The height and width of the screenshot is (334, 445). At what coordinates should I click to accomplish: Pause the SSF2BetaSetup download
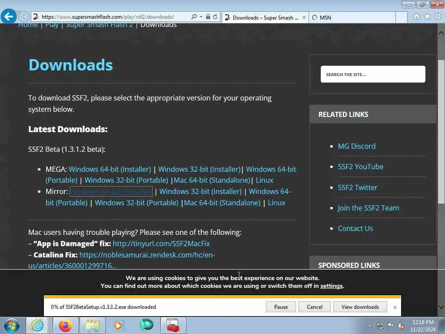point(281,307)
